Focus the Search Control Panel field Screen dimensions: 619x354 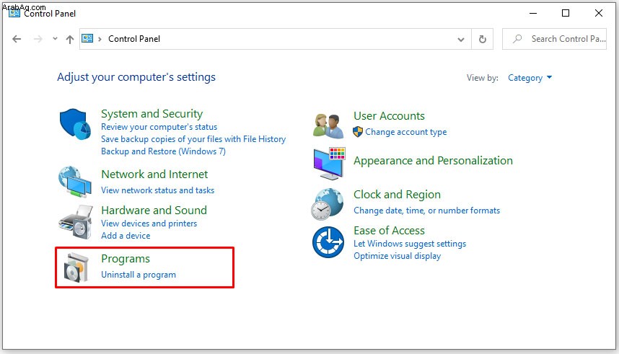pyautogui.click(x=554, y=39)
